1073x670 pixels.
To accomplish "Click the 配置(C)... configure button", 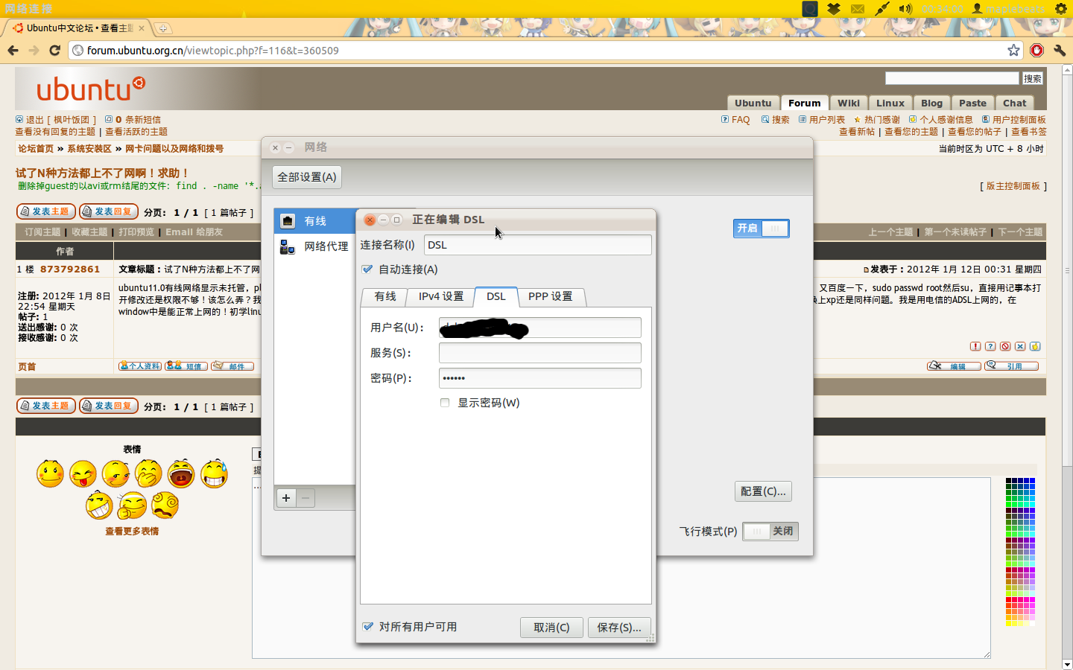I will point(763,491).
